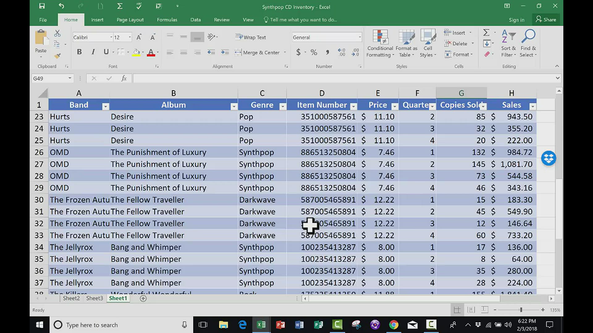The height and width of the screenshot is (333, 593).
Task: Open Price column filter dropdown
Action: click(x=394, y=106)
